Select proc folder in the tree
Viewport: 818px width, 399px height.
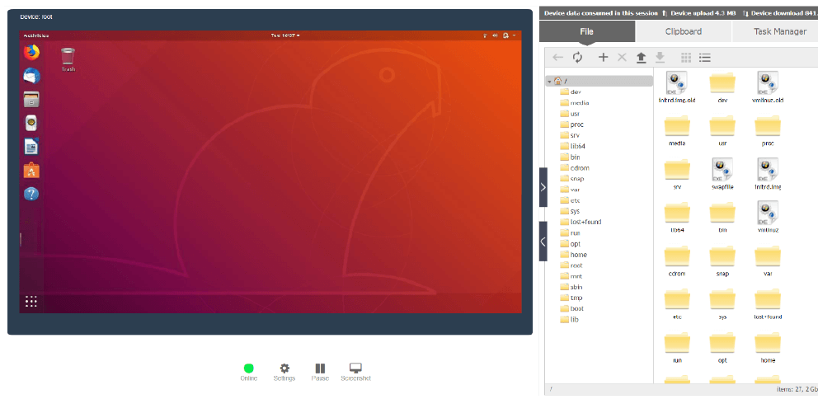(x=571, y=124)
